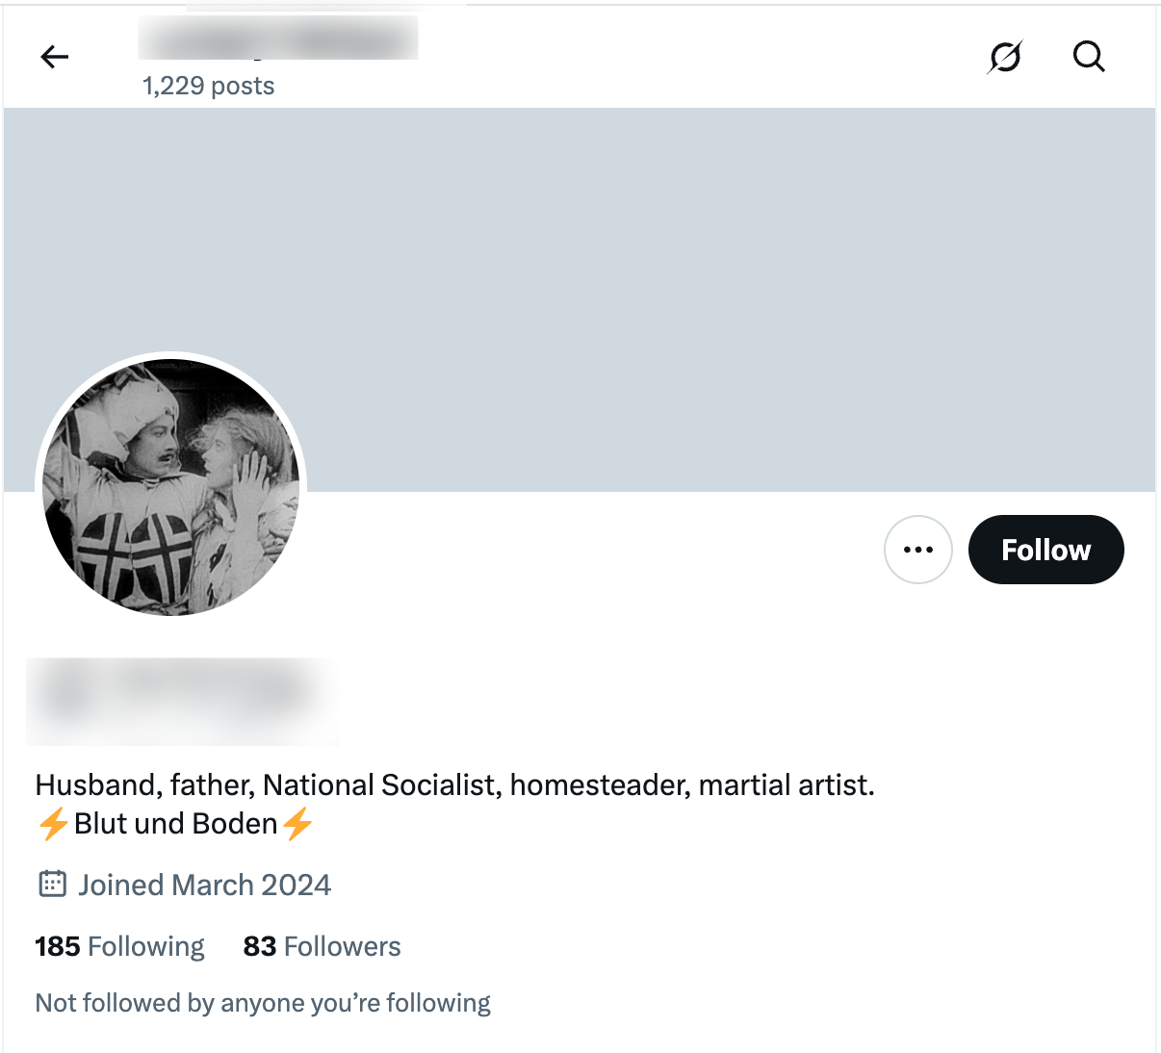Click the back arrow
This screenshot has width=1161, height=1053.
click(x=55, y=58)
